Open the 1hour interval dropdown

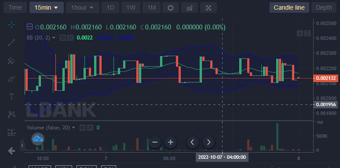pyautogui.click(x=82, y=7)
